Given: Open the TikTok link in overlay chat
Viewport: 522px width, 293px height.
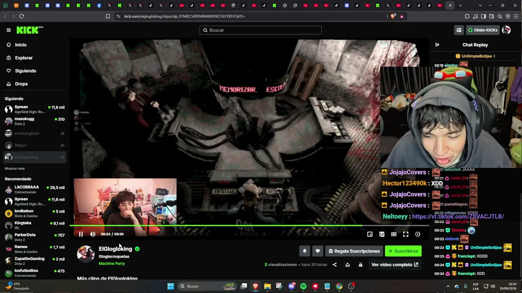Looking at the screenshot, I should (x=458, y=216).
